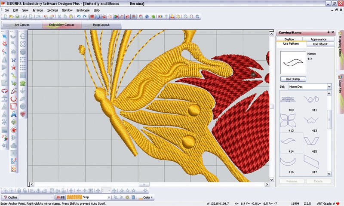Open the Zoom In magnifier tool

[186, 17]
